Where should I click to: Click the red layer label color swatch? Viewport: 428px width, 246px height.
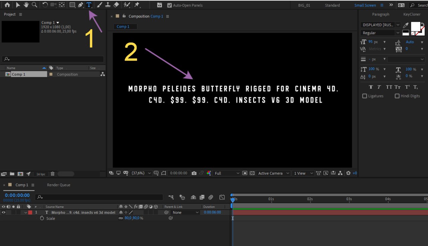(x=30, y=213)
